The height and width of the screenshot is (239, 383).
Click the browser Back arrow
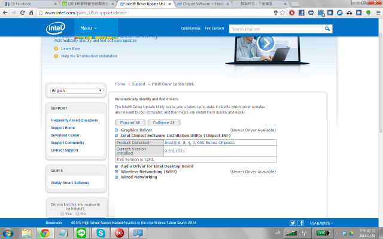tap(5, 13)
